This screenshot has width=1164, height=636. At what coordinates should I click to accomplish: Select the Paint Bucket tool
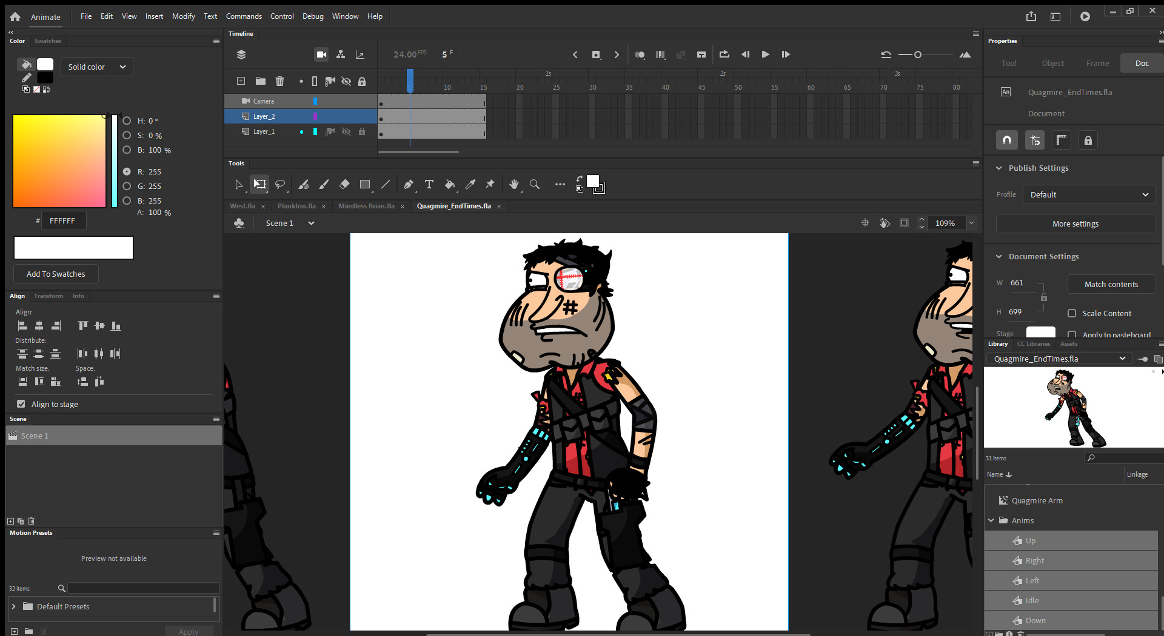(x=450, y=184)
